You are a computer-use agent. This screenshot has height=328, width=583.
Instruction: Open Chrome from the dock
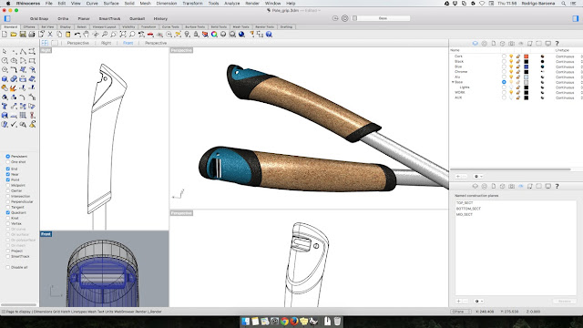point(284,322)
